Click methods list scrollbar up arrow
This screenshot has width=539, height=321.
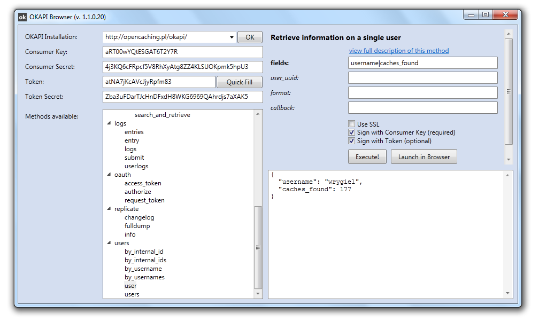click(258, 114)
